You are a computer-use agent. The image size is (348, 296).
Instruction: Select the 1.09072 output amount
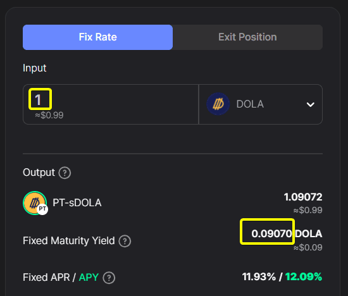click(x=303, y=197)
